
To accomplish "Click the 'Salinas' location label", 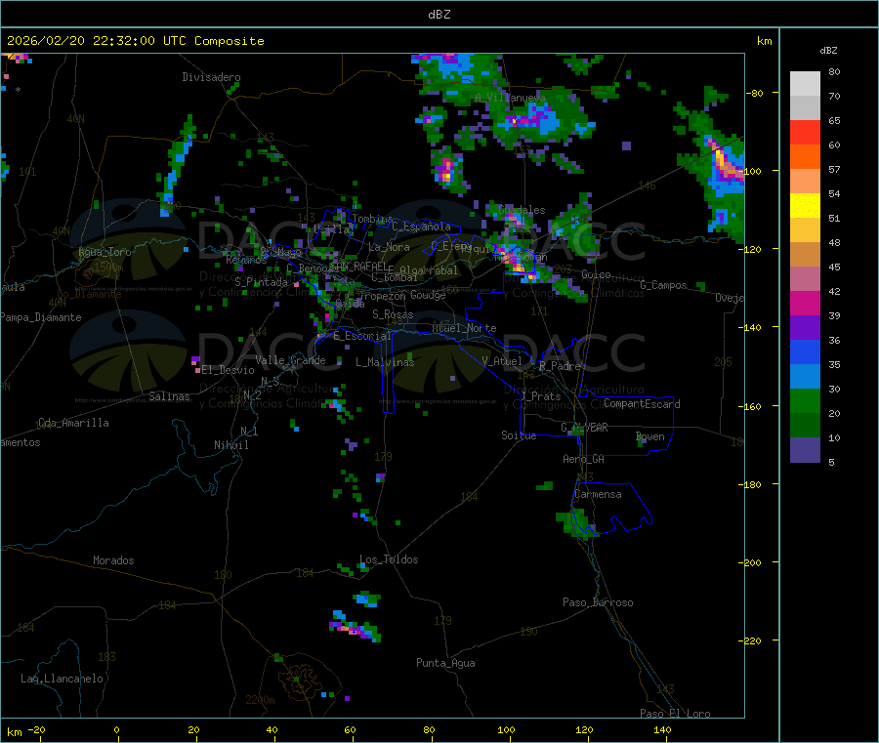I will tap(169, 396).
